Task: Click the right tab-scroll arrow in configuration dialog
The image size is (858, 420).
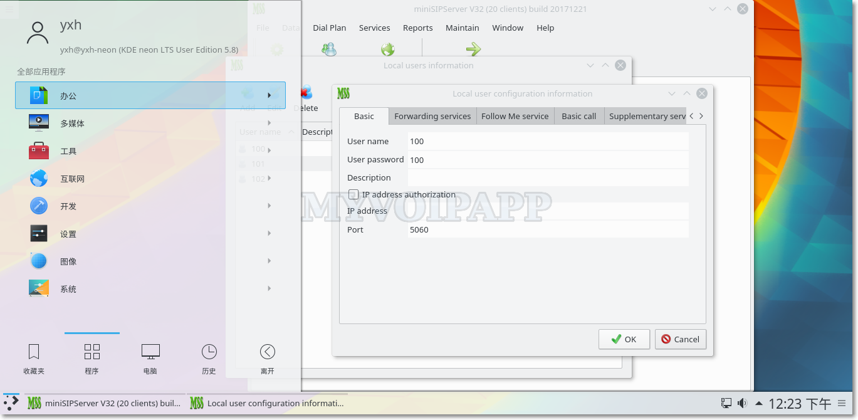Action: click(701, 116)
